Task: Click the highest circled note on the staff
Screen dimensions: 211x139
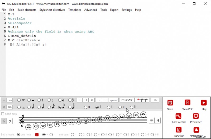Action: click(143, 114)
